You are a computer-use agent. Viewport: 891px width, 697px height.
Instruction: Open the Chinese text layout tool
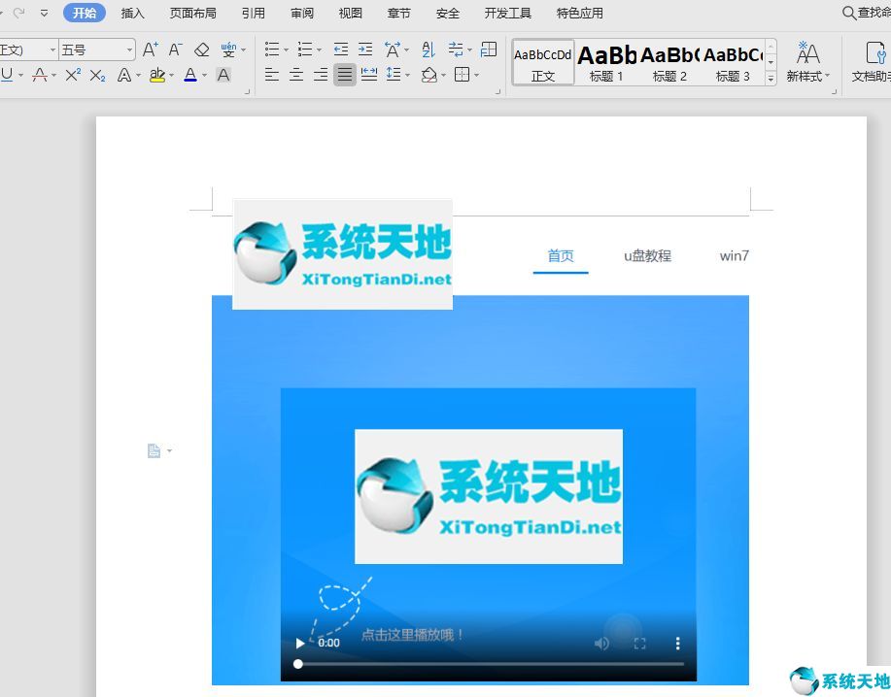pyautogui.click(x=393, y=50)
